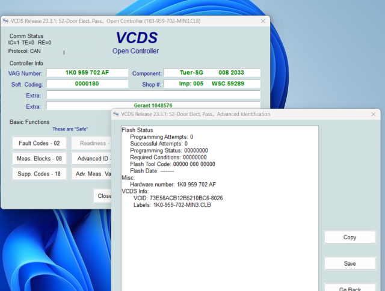Click inside the Flash Status text area
This screenshot has height=291, width=385.
pyautogui.click(x=220, y=240)
